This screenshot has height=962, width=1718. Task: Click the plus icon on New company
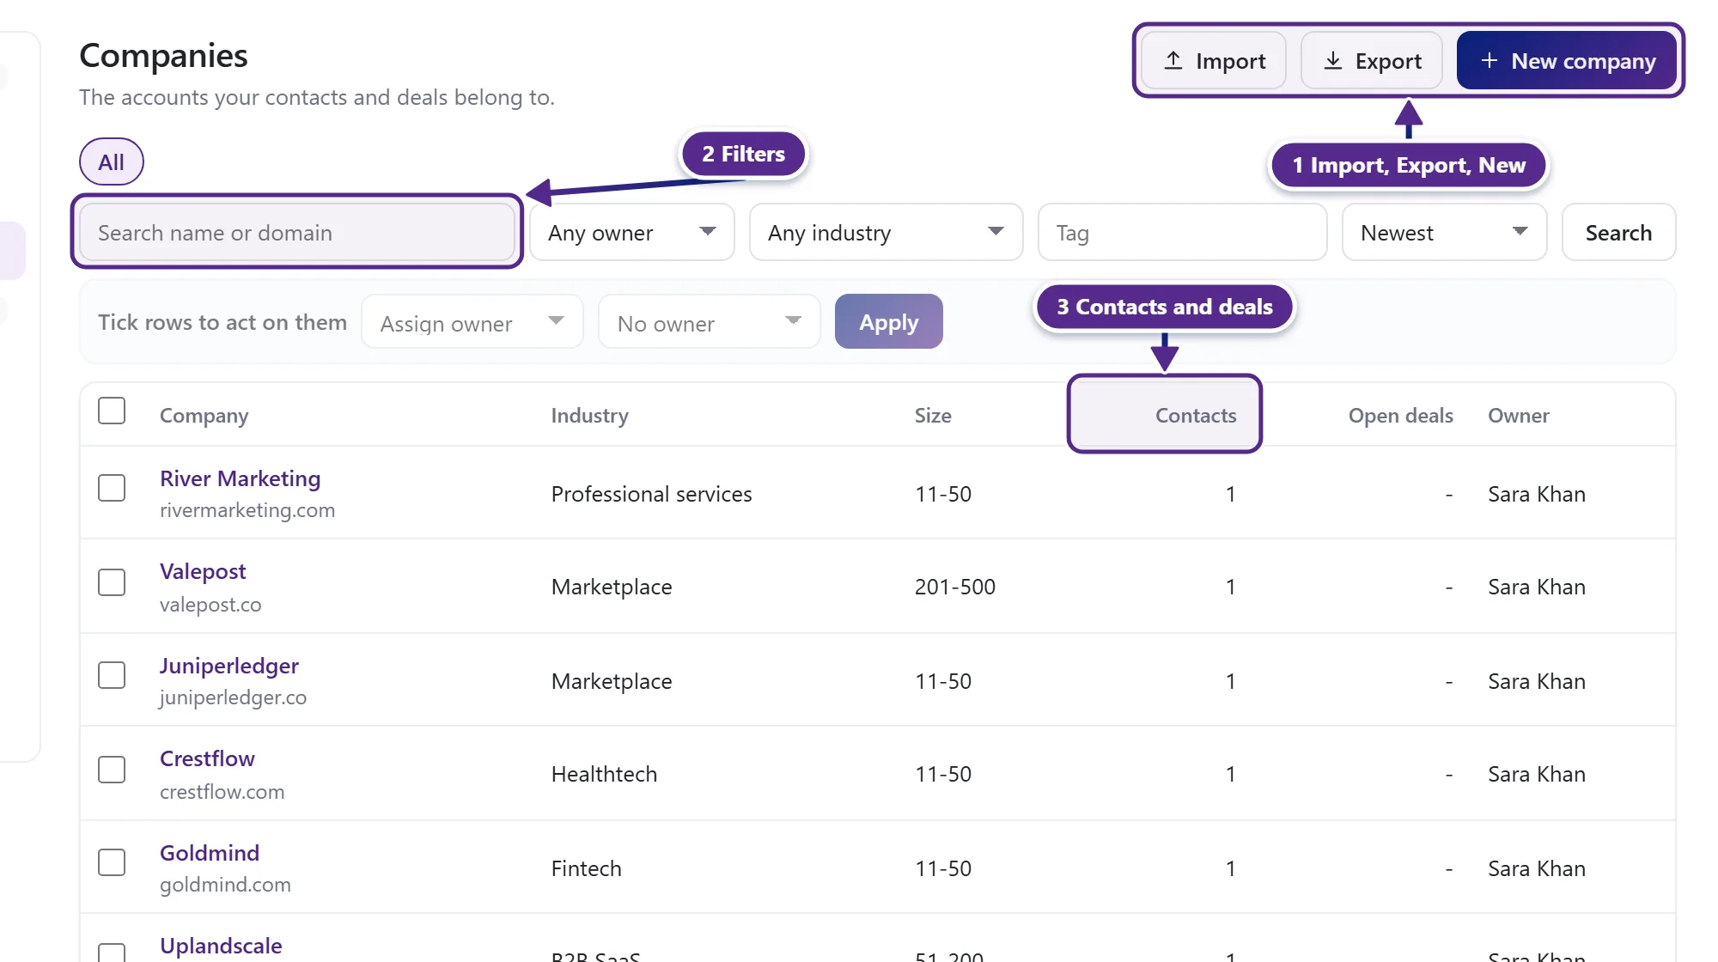(1490, 61)
